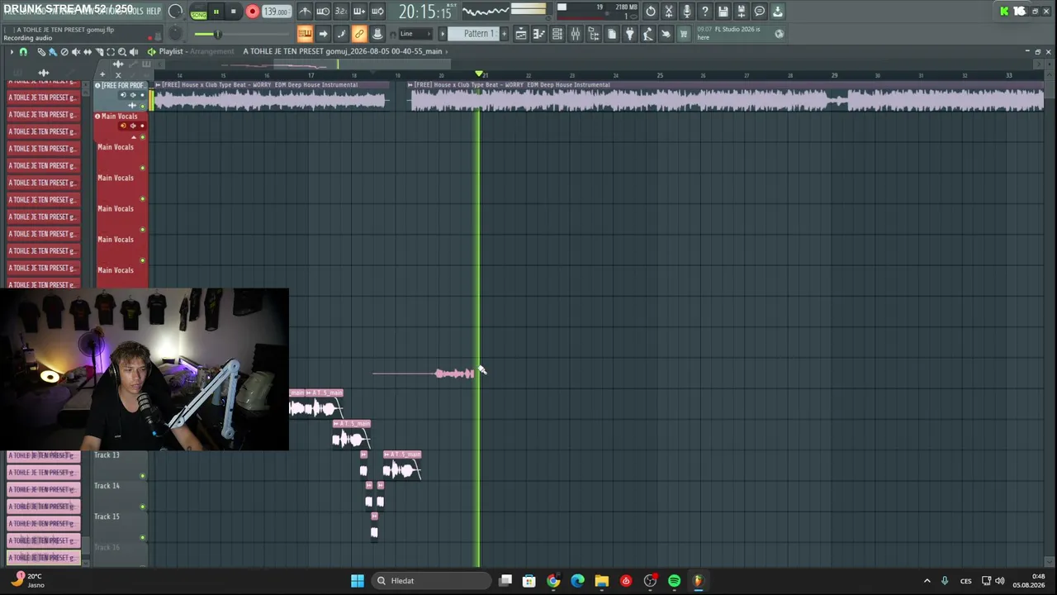Adjust the master pitch knob
1057x595 pixels.
[175, 34]
